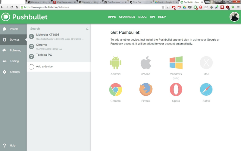Open BLOG in the top navigation

(x=142, y=17)
